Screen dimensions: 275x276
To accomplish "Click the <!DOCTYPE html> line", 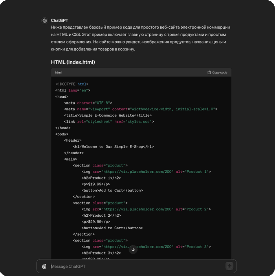I will click(72, 84).
